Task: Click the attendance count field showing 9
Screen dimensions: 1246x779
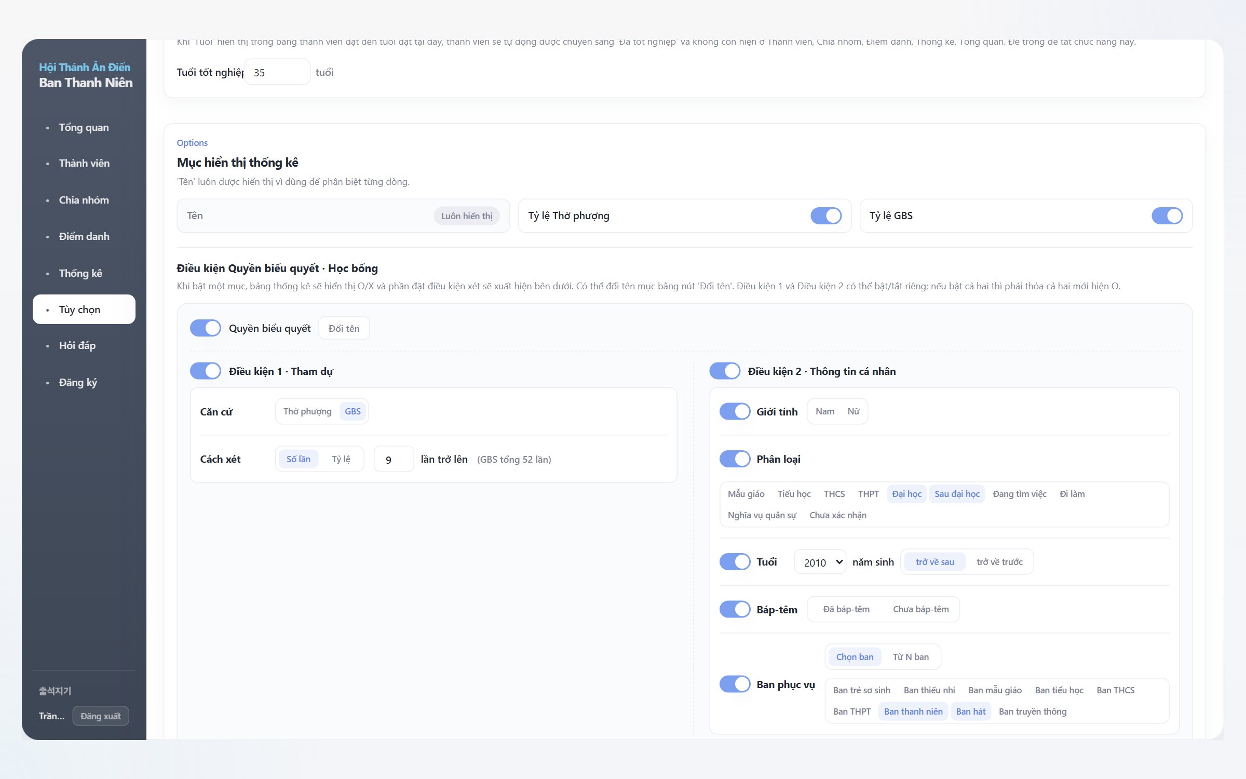Action: (x=394, y=459)
